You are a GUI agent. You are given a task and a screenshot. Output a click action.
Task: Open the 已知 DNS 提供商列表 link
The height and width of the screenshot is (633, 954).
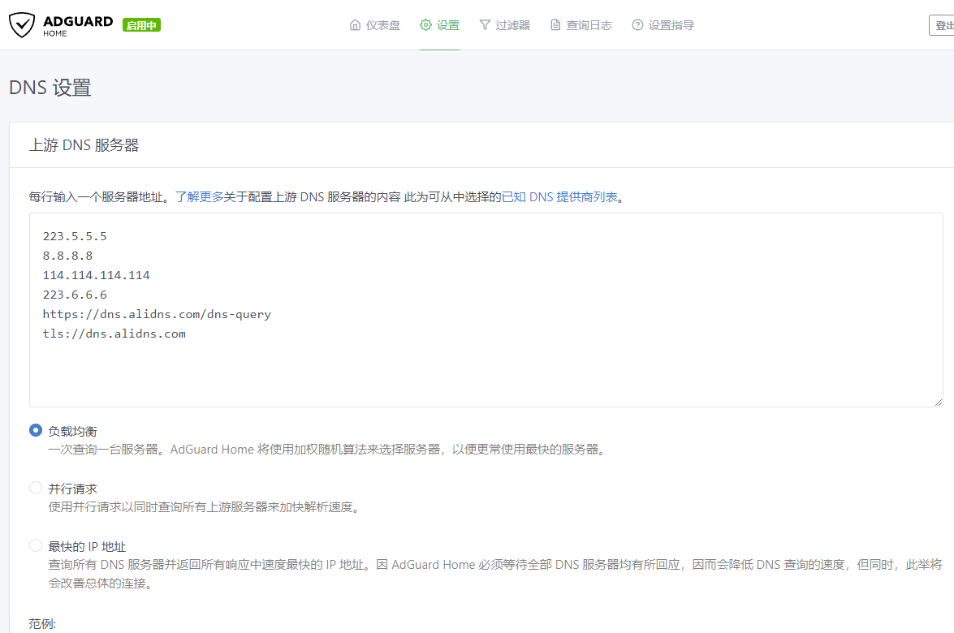pos(559,197)
